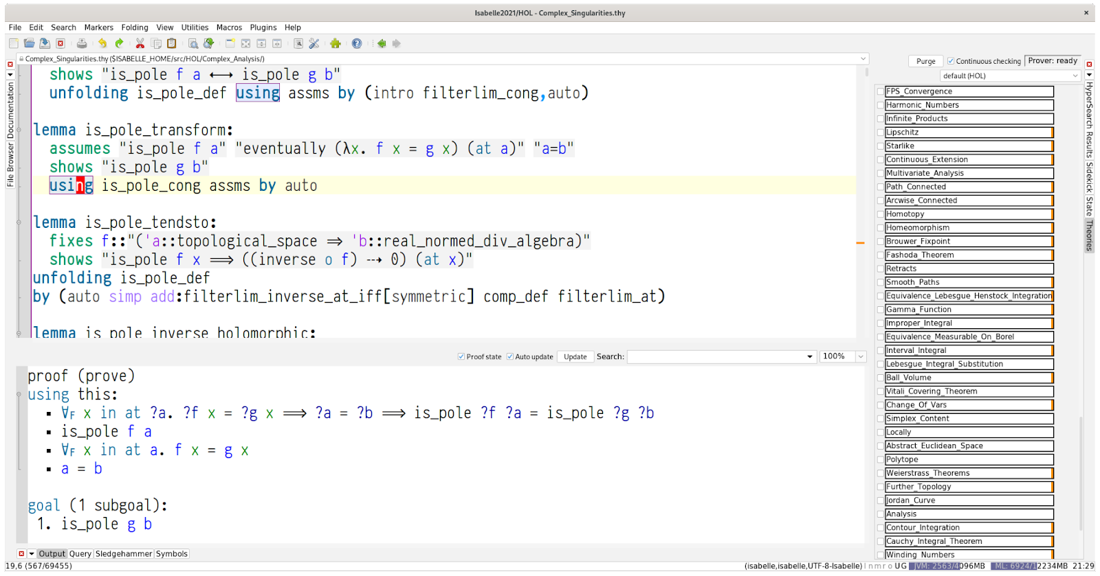
Task: Click the Help question mark icon
Action: tap(357, 43)
